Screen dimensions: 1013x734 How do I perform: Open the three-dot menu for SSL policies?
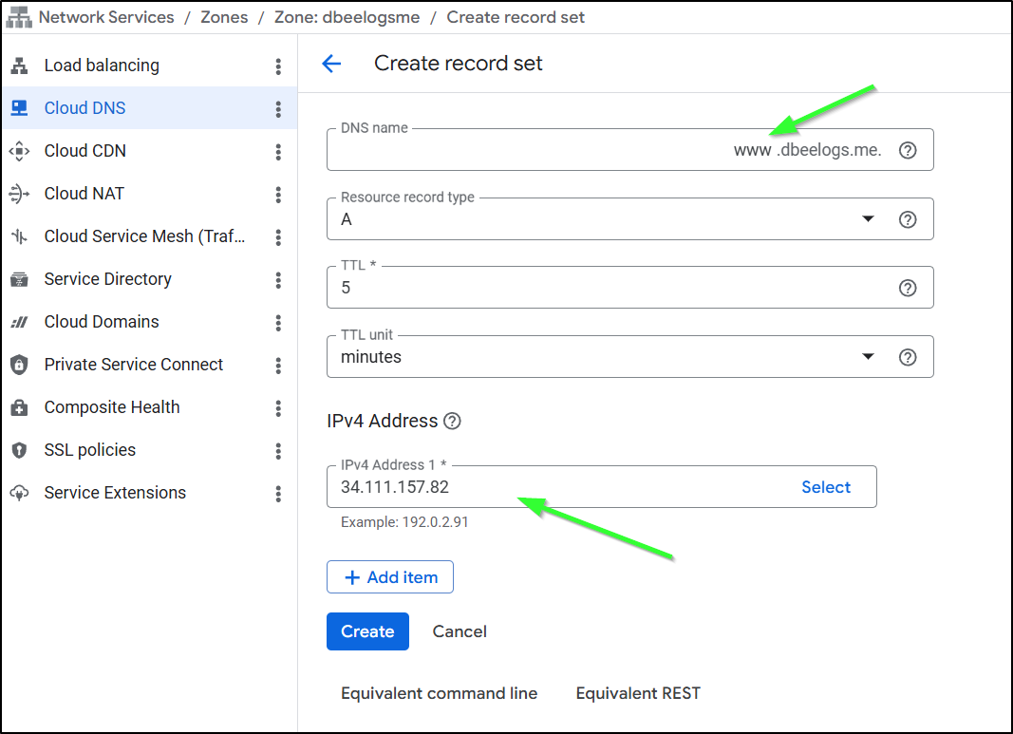[278, 450]
